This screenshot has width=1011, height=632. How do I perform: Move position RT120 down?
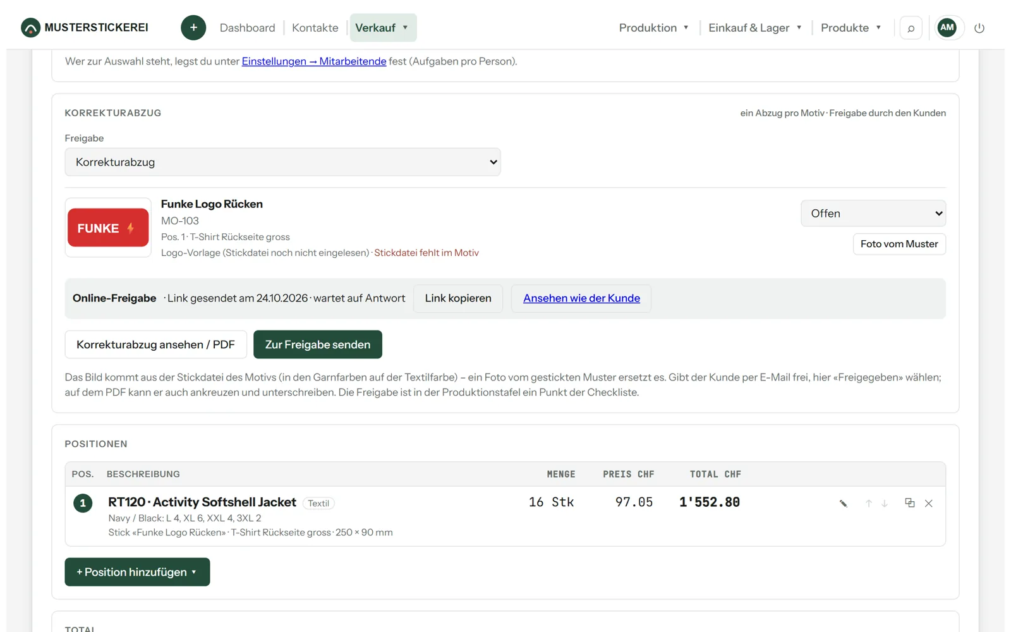(885, 503)
